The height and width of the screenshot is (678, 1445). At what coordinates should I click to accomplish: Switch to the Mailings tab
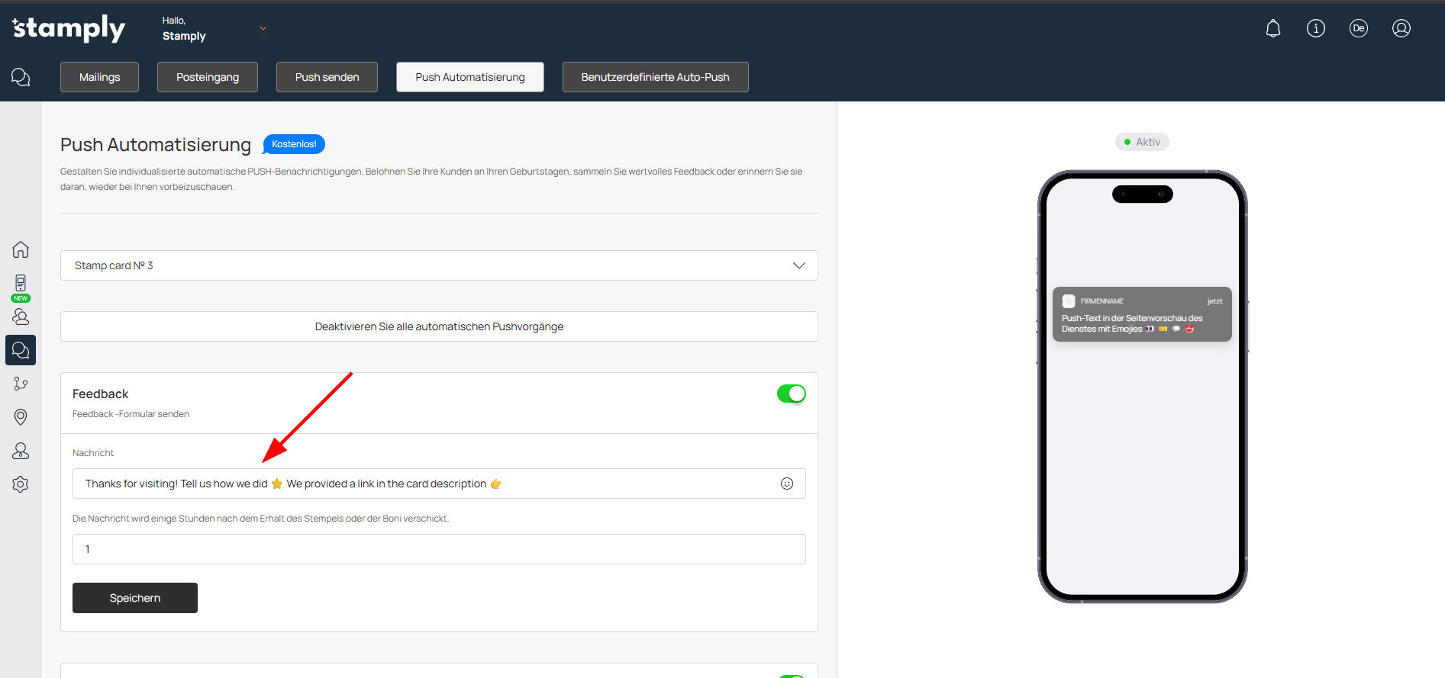pyautogui.click(x=99, y=77)
